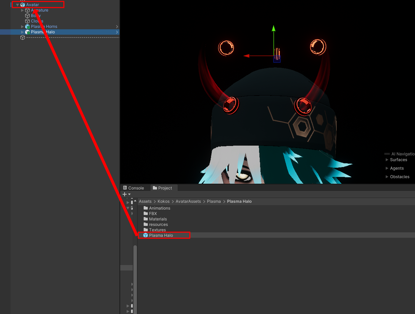The height and width of the screenshot is (314, 415).
Task: Click the Plasma Horns prefab icon in hierarchy
Action: [x=28, y=27]
